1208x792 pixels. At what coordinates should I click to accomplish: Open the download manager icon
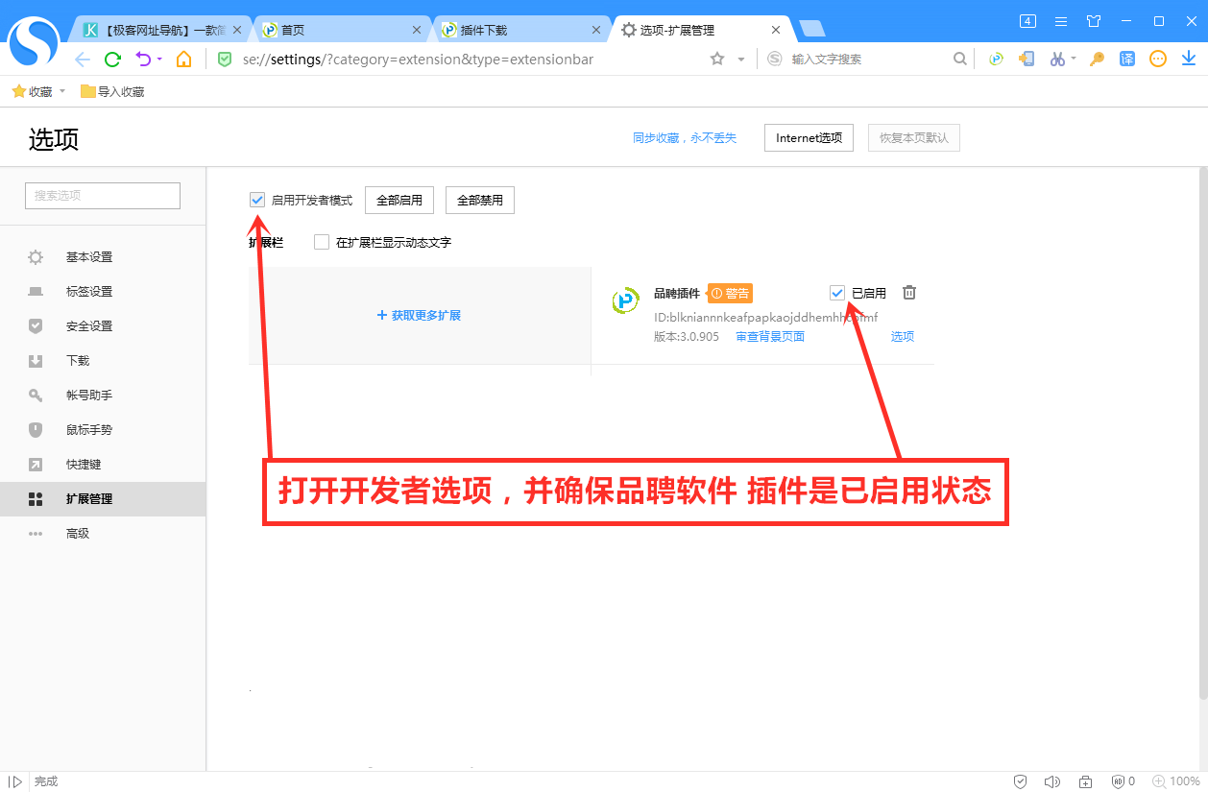pos(1188,59)
